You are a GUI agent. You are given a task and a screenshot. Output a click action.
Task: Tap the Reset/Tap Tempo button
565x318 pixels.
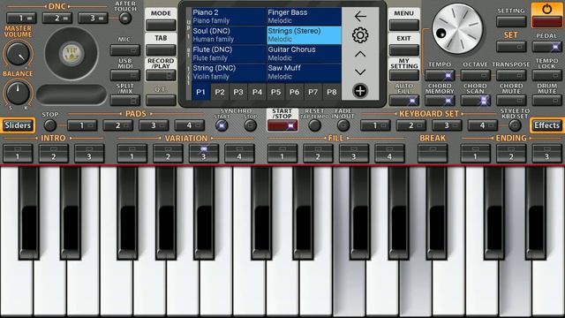314,125
